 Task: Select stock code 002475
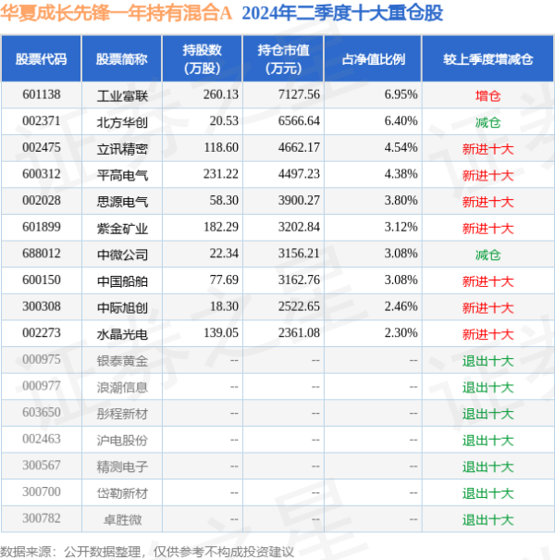42,147
